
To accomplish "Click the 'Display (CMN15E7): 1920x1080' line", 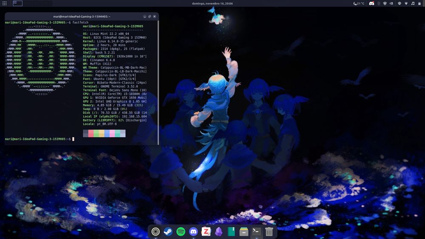I will pos(115,56).
